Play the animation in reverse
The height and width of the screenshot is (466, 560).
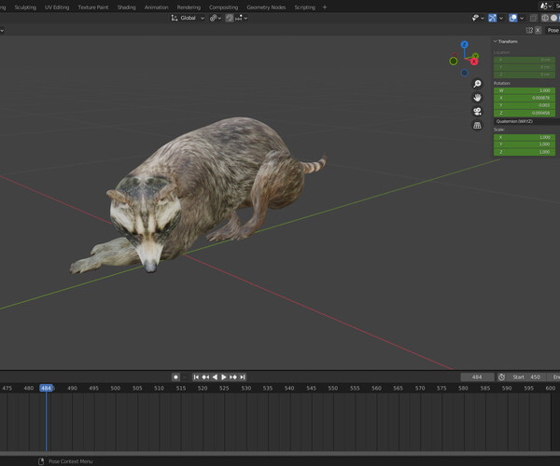215,377
